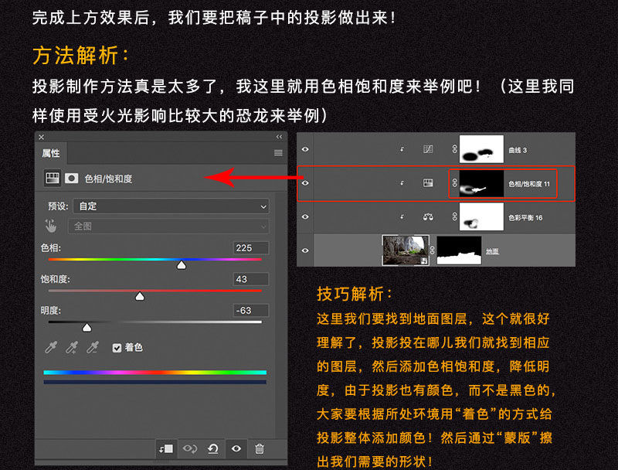Uncheck the 着色 colorize checkbox
The image size is (618, 470).
point(117,348)
